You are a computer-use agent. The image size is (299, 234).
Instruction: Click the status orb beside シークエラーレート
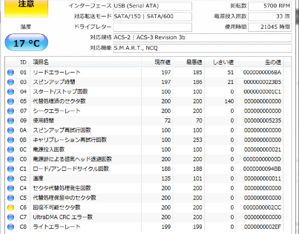pyautogui.click(x=11, y=111)
